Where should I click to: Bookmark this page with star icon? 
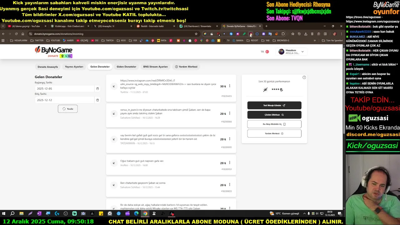click(x=196, y=34)
